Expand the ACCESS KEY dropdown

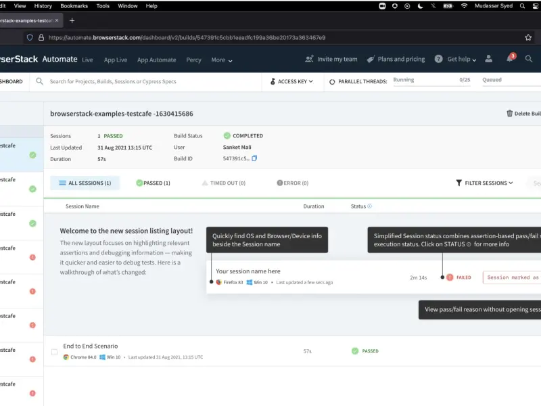[x=291, y=81]
